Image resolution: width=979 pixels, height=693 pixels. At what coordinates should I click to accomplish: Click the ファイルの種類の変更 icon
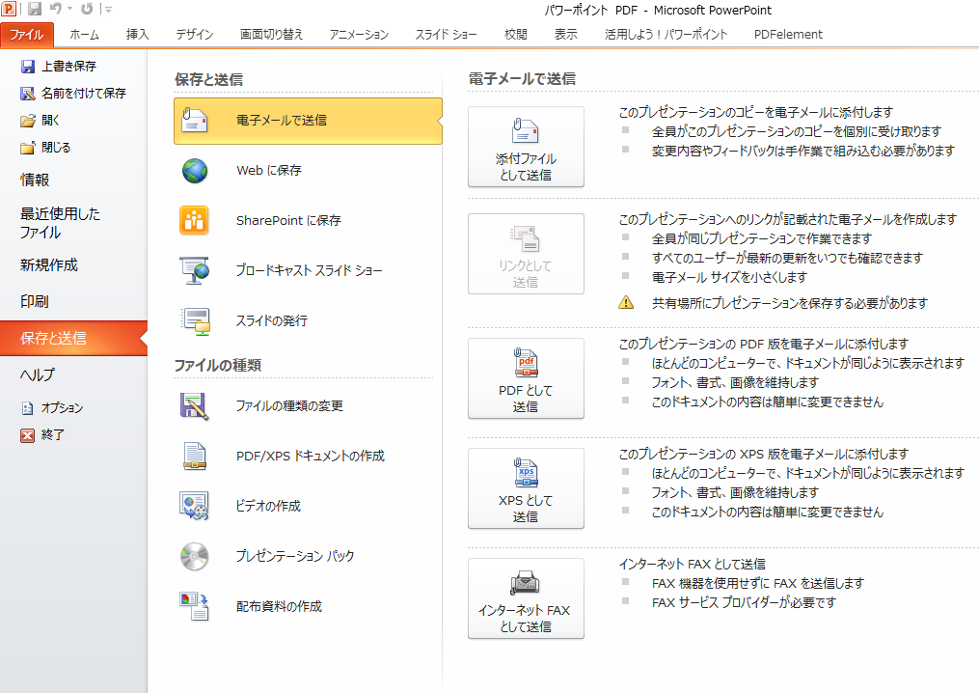click(194, 405)
